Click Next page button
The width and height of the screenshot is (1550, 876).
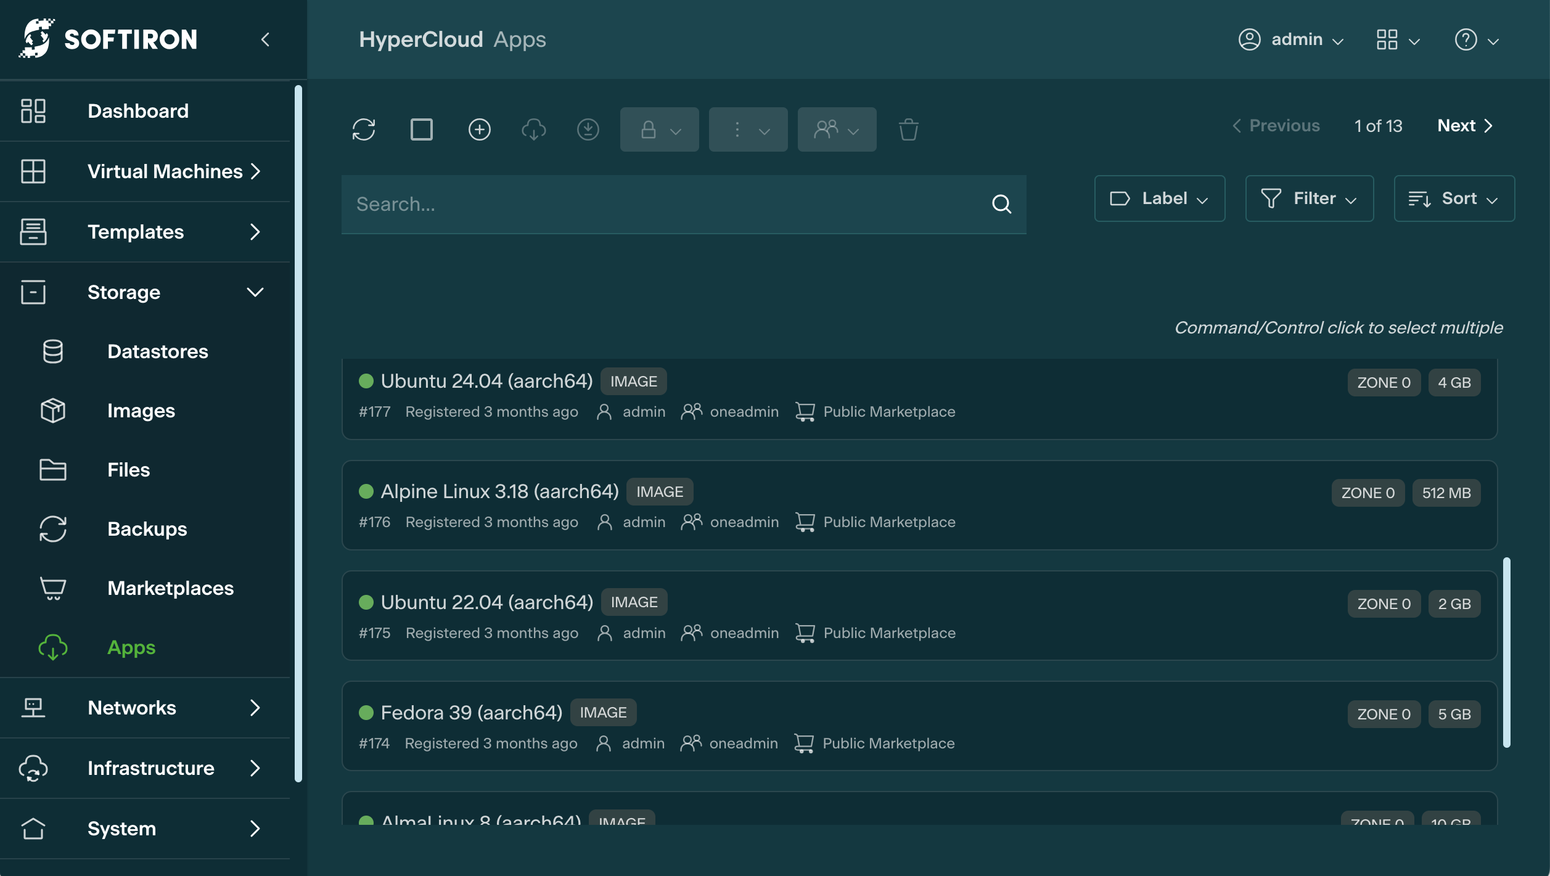[1464, 126]
